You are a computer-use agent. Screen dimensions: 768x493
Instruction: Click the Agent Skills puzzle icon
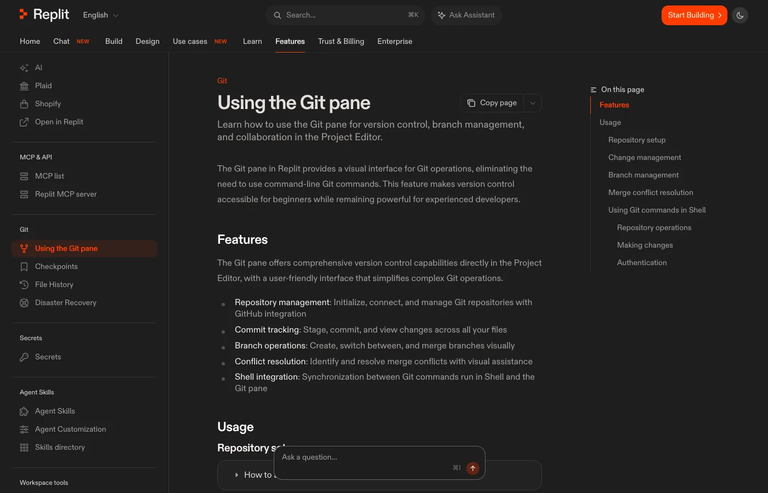point(24,411)
